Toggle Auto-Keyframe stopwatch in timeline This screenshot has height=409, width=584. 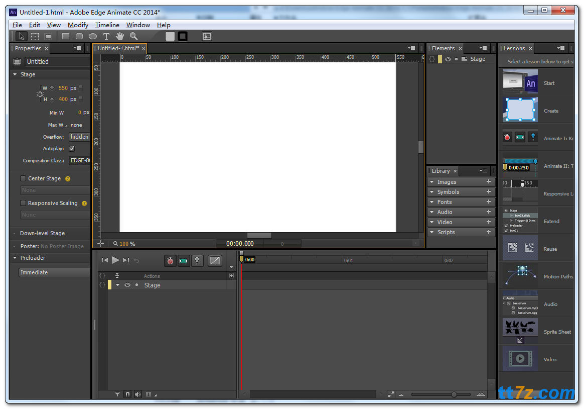pyautogui.click(x=170, y=261)
